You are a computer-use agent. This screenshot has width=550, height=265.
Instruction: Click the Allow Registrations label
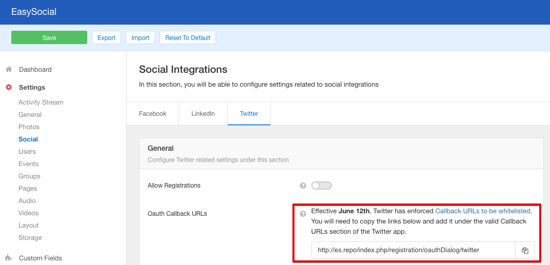click(x=174, y=186)
